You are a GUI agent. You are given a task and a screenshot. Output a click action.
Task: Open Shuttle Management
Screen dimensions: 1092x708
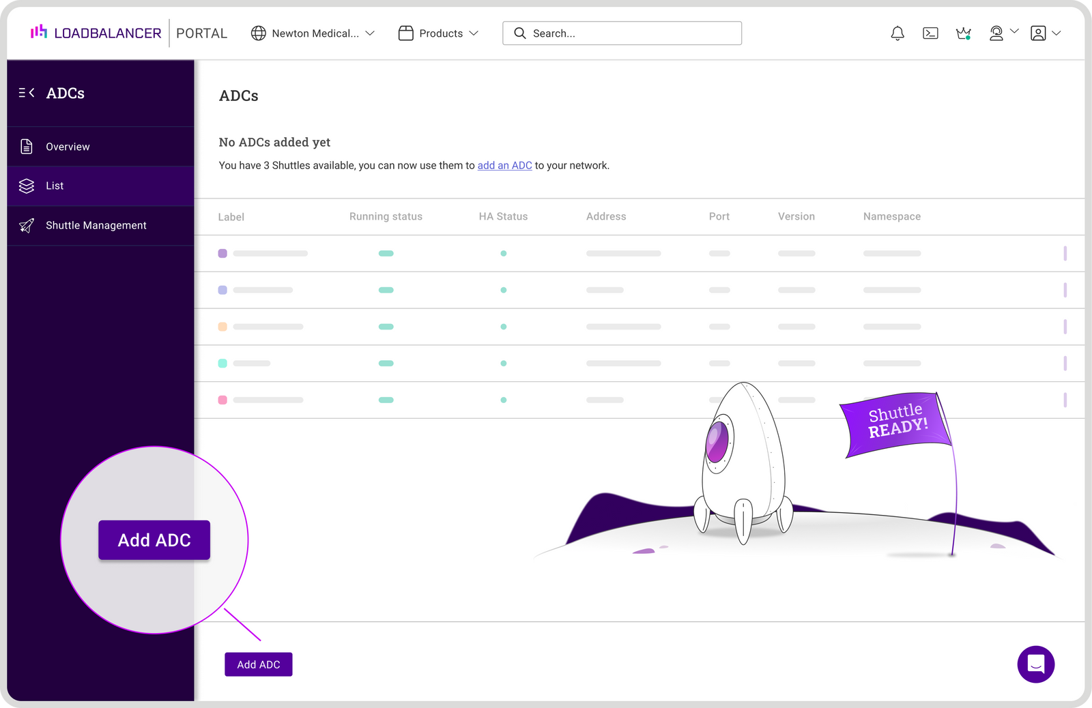tap(96, 225)
